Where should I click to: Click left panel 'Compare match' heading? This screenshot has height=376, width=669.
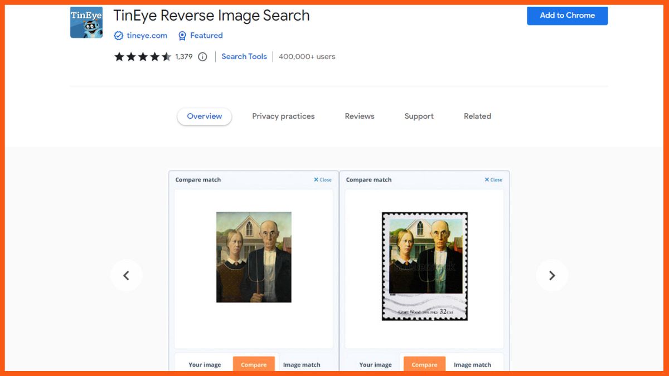point(198,180)
